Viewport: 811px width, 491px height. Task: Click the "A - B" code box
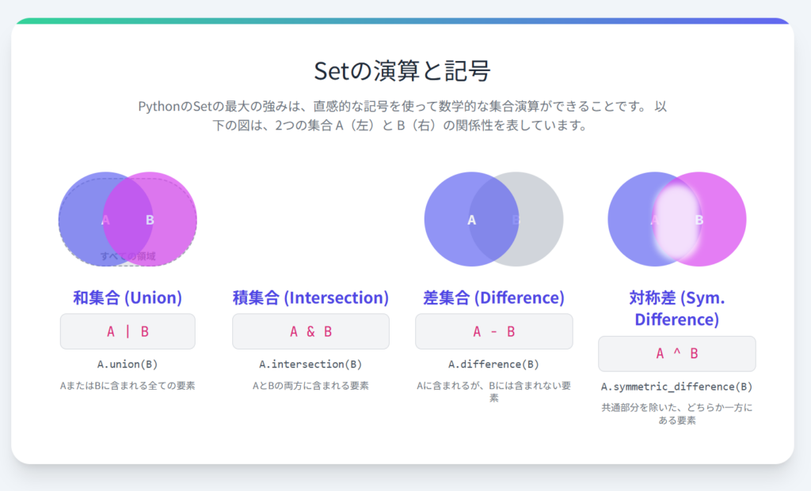[x=493, y=331]
